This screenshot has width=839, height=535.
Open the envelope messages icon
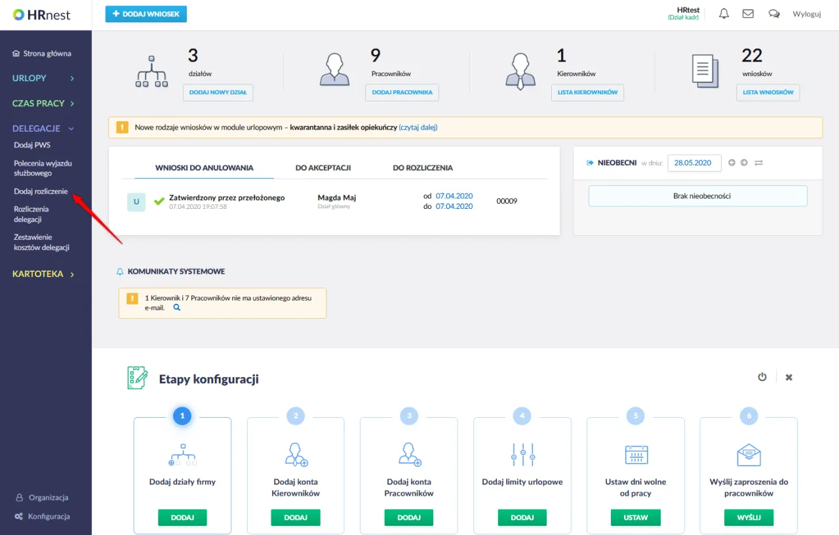pos(748,14)
